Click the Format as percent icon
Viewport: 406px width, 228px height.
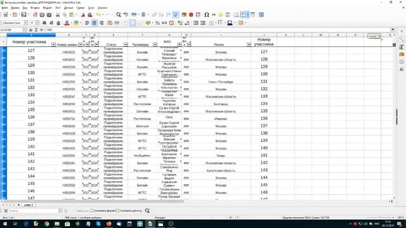click(x=157, y=23)
